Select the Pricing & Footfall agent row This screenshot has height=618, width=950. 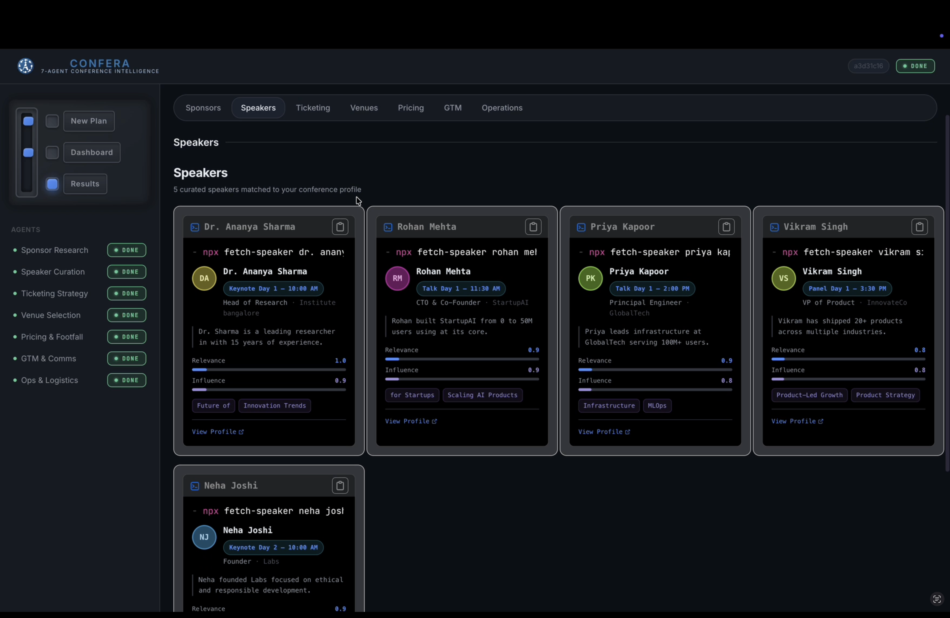tap(79, 337)
